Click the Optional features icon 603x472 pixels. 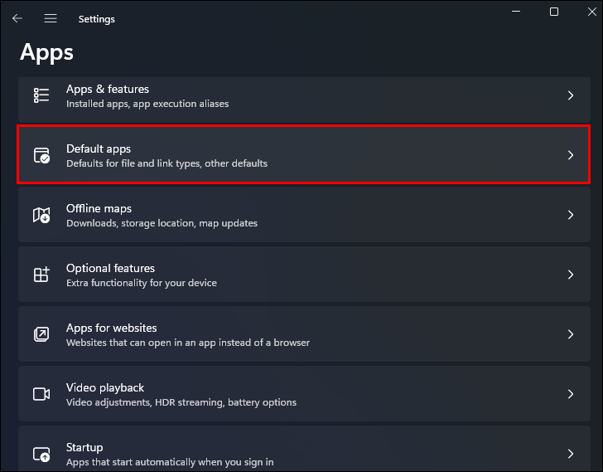coord(41,275)
